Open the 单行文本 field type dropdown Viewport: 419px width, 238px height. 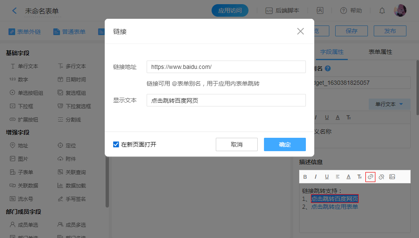point(389,104)
